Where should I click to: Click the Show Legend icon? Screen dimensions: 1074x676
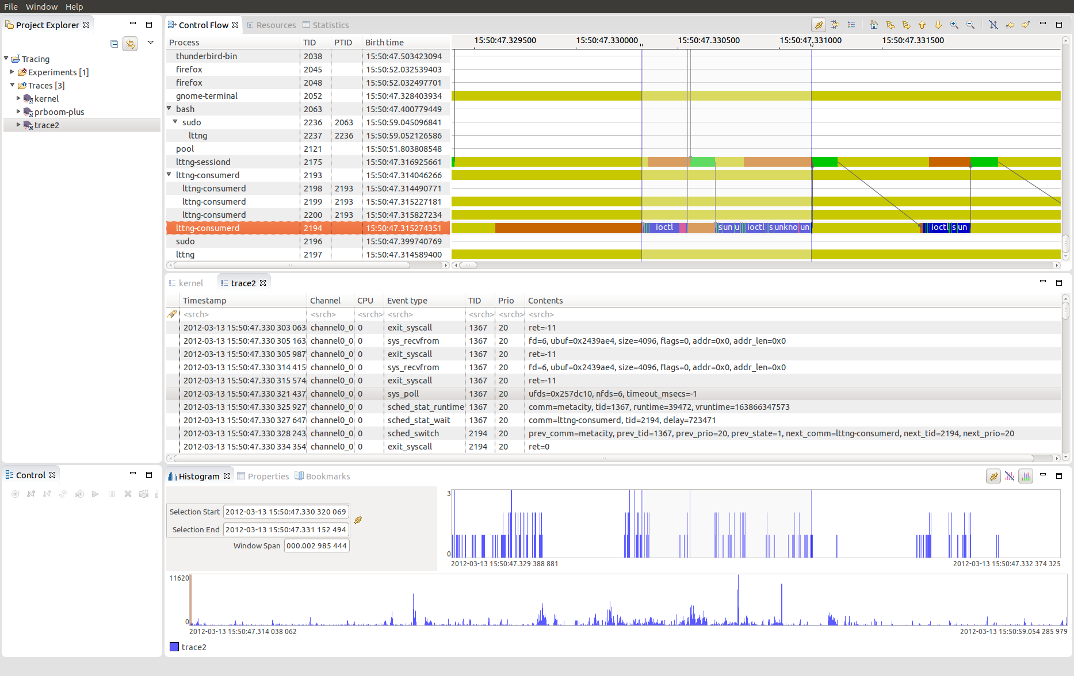click(x=851, y=25)
